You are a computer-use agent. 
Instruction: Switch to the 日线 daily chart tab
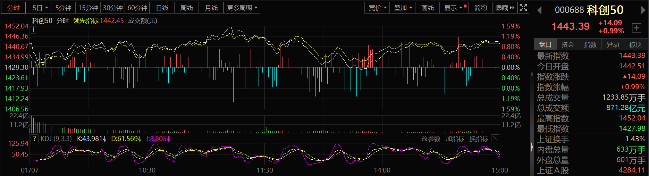tap(162, 8)
